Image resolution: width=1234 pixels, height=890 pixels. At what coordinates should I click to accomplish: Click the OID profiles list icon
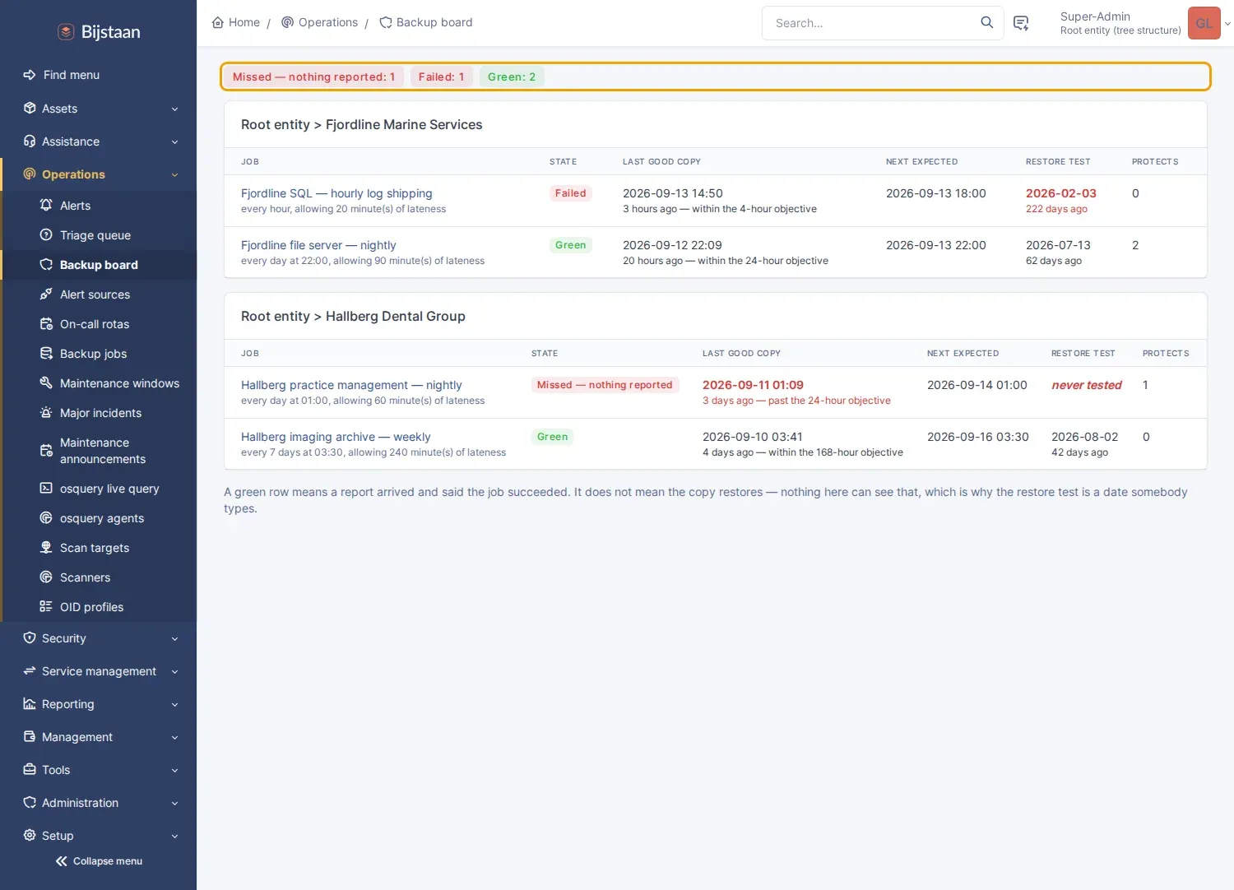(46, 606)
